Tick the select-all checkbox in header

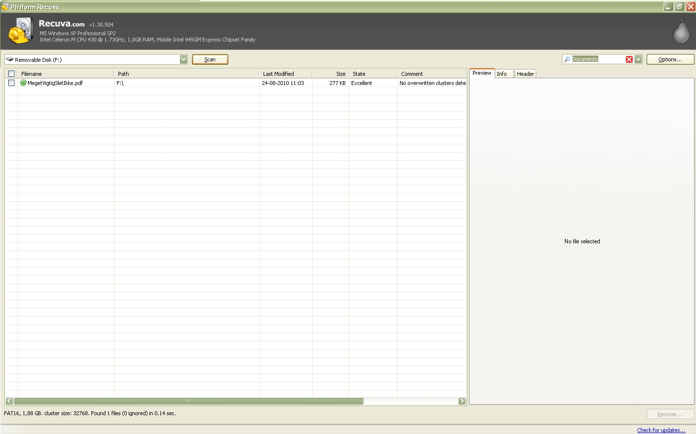pyautogui.click(x=12, y=74)
